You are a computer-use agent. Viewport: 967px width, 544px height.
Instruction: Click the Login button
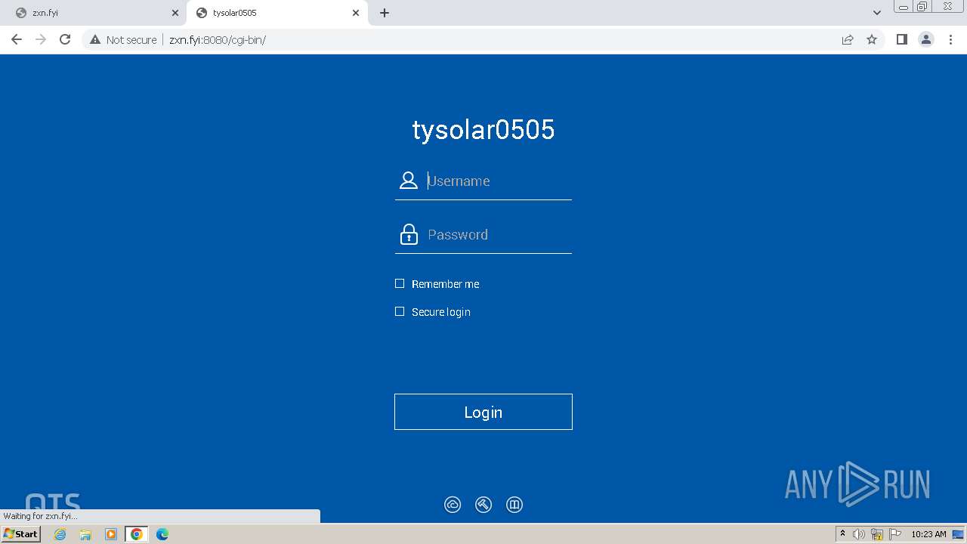pyautogui.click(x=483, y=412)
